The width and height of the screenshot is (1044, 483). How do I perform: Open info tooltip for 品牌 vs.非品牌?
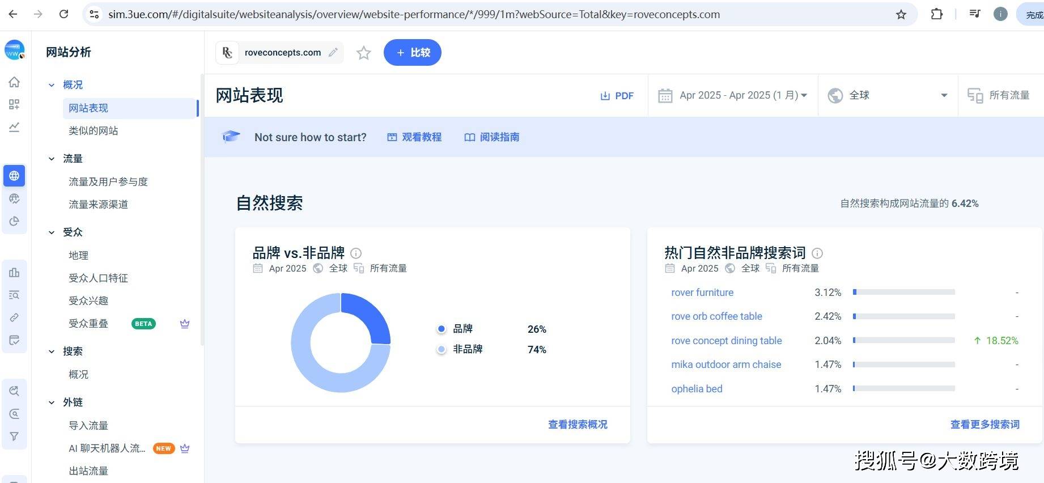(356, 253)
